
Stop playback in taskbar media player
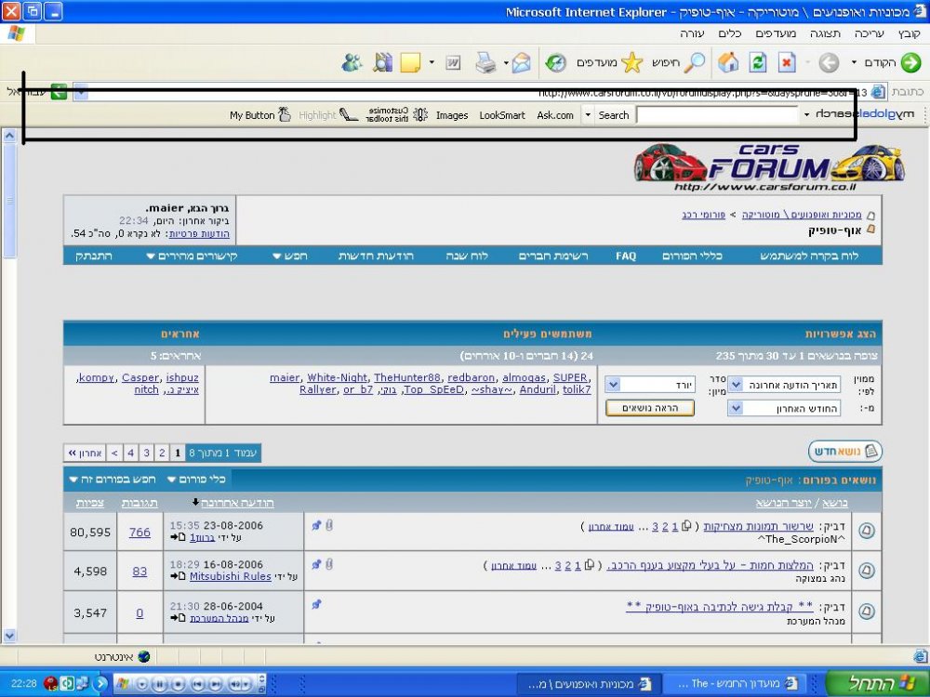pyautogui.click(x=178, y=683)
